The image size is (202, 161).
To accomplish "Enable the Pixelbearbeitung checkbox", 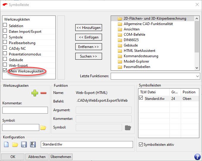I will click(x=5, y=42).
